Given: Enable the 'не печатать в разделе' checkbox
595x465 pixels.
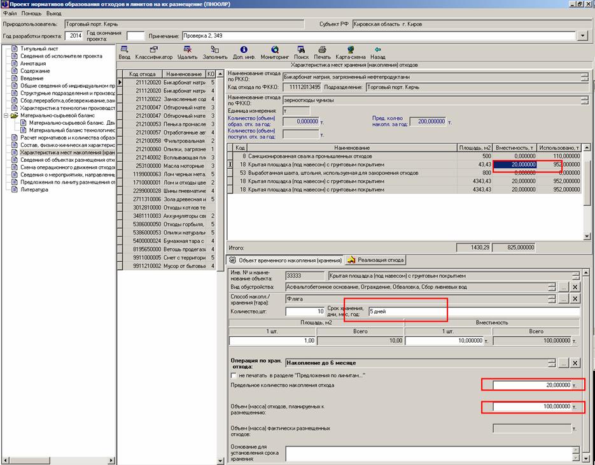Looking at the screenshot, I should click(x=234, y=375).
